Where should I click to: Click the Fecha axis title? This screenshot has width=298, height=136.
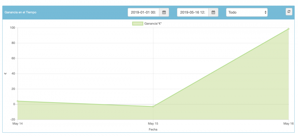click(x=153, y=129)
